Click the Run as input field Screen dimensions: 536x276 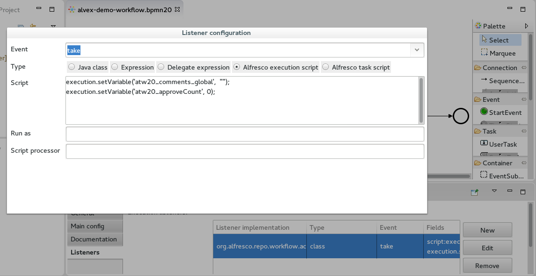pos(245,134)
